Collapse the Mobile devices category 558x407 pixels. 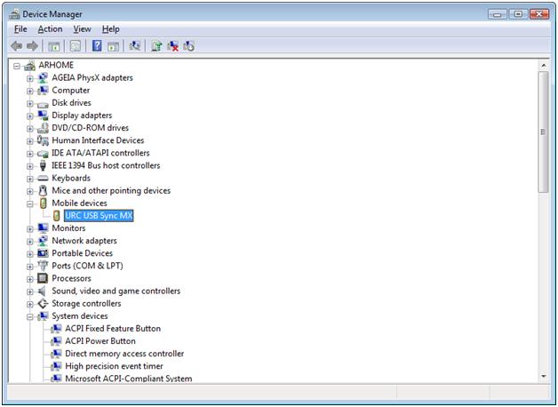[30, 203]
